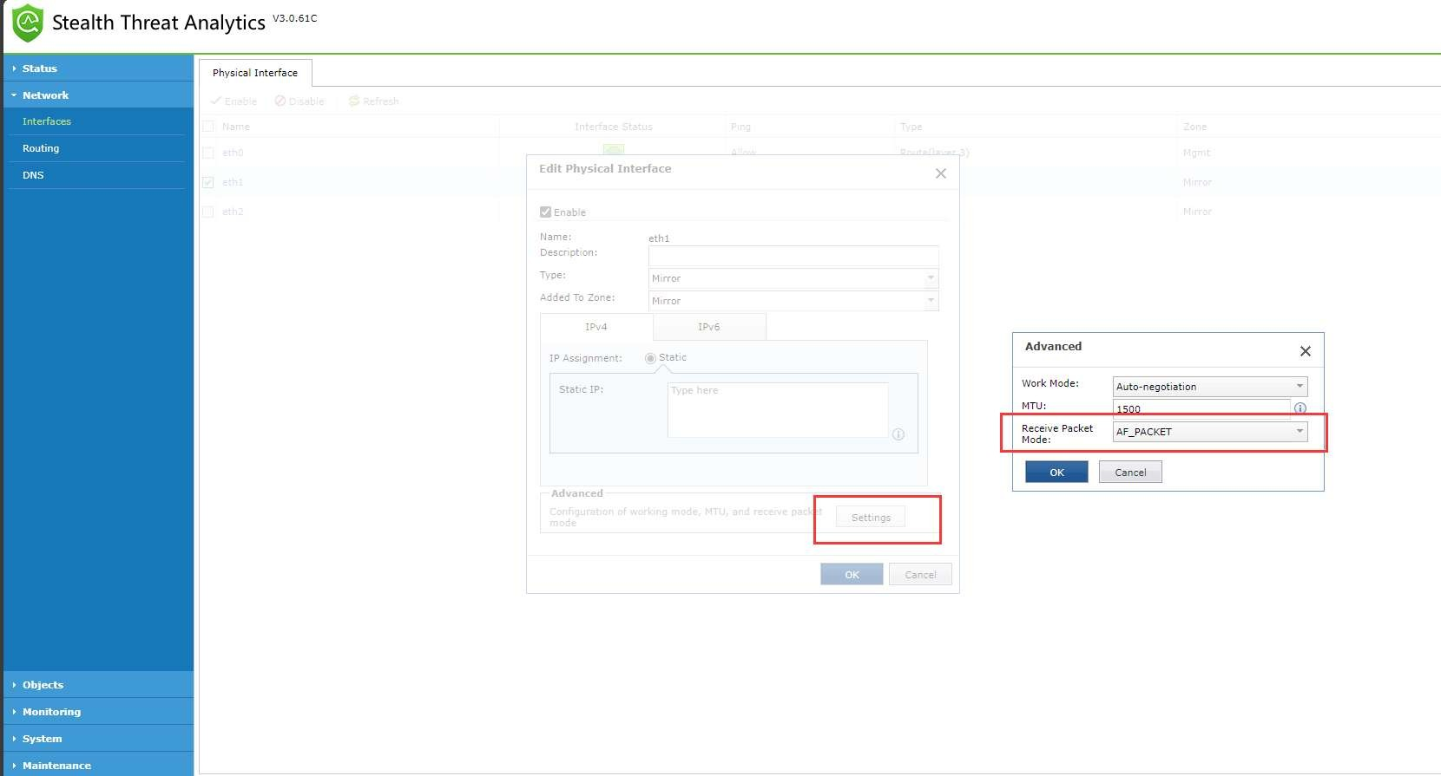Check the eth0 row checkbox
This screenshot has width=1441, height=776.
[207, 153]
